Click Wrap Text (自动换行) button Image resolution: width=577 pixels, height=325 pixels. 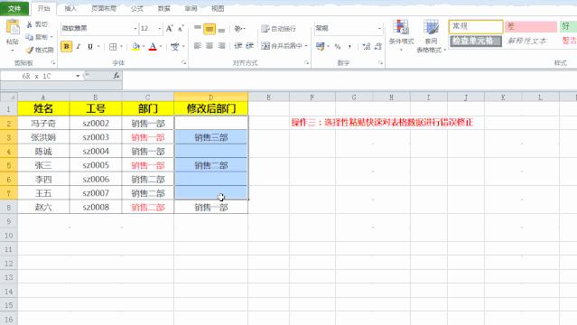click(278, 28)
